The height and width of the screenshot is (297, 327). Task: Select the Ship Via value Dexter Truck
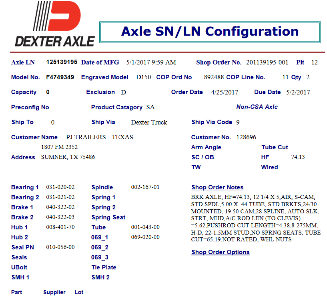(149, 122)
